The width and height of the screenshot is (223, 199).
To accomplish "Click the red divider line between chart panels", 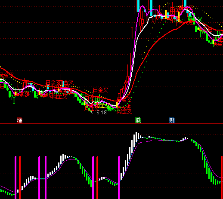I will 111,123.
